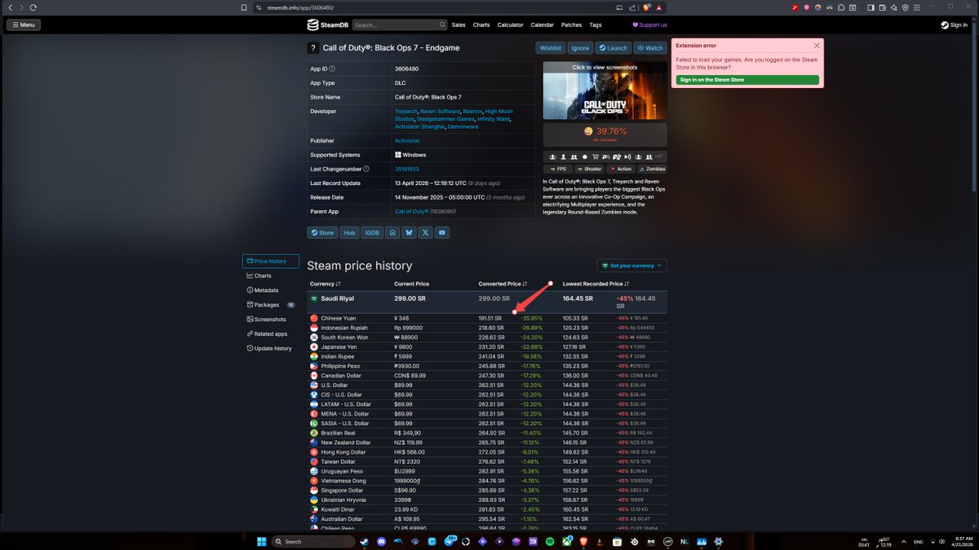Click the Bluesky butterfly icon button

pyautogui.click(x=409, y=232)
